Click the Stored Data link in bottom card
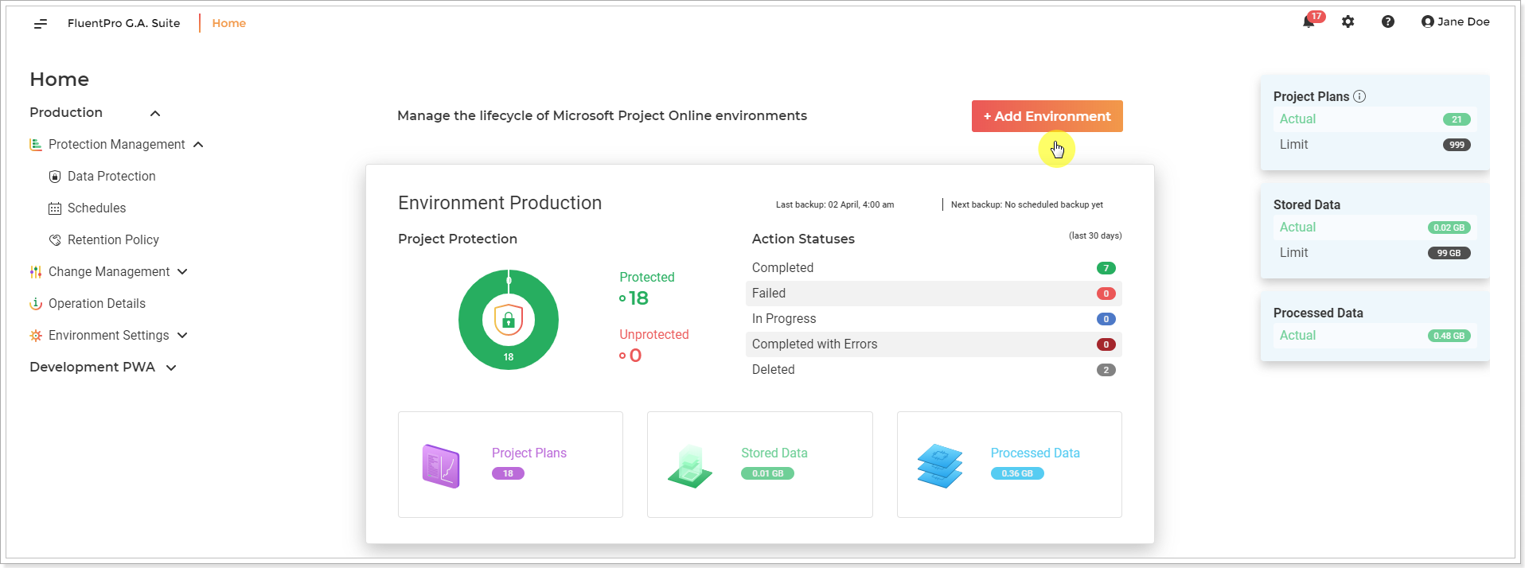The width and height of the screenshot is (1525, 568). pyautogui.click(x=774, y=453)
